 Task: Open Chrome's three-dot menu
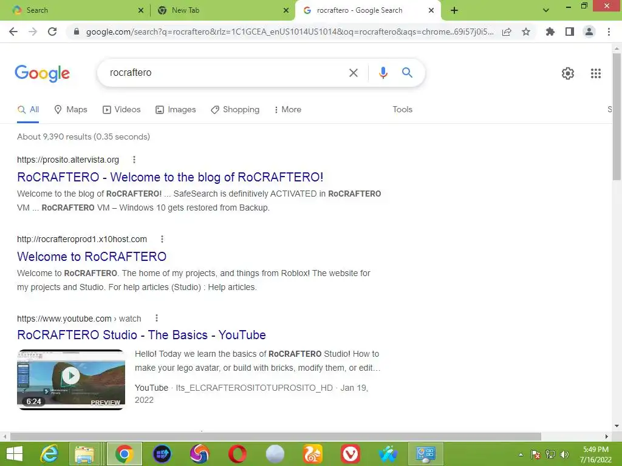609,32
